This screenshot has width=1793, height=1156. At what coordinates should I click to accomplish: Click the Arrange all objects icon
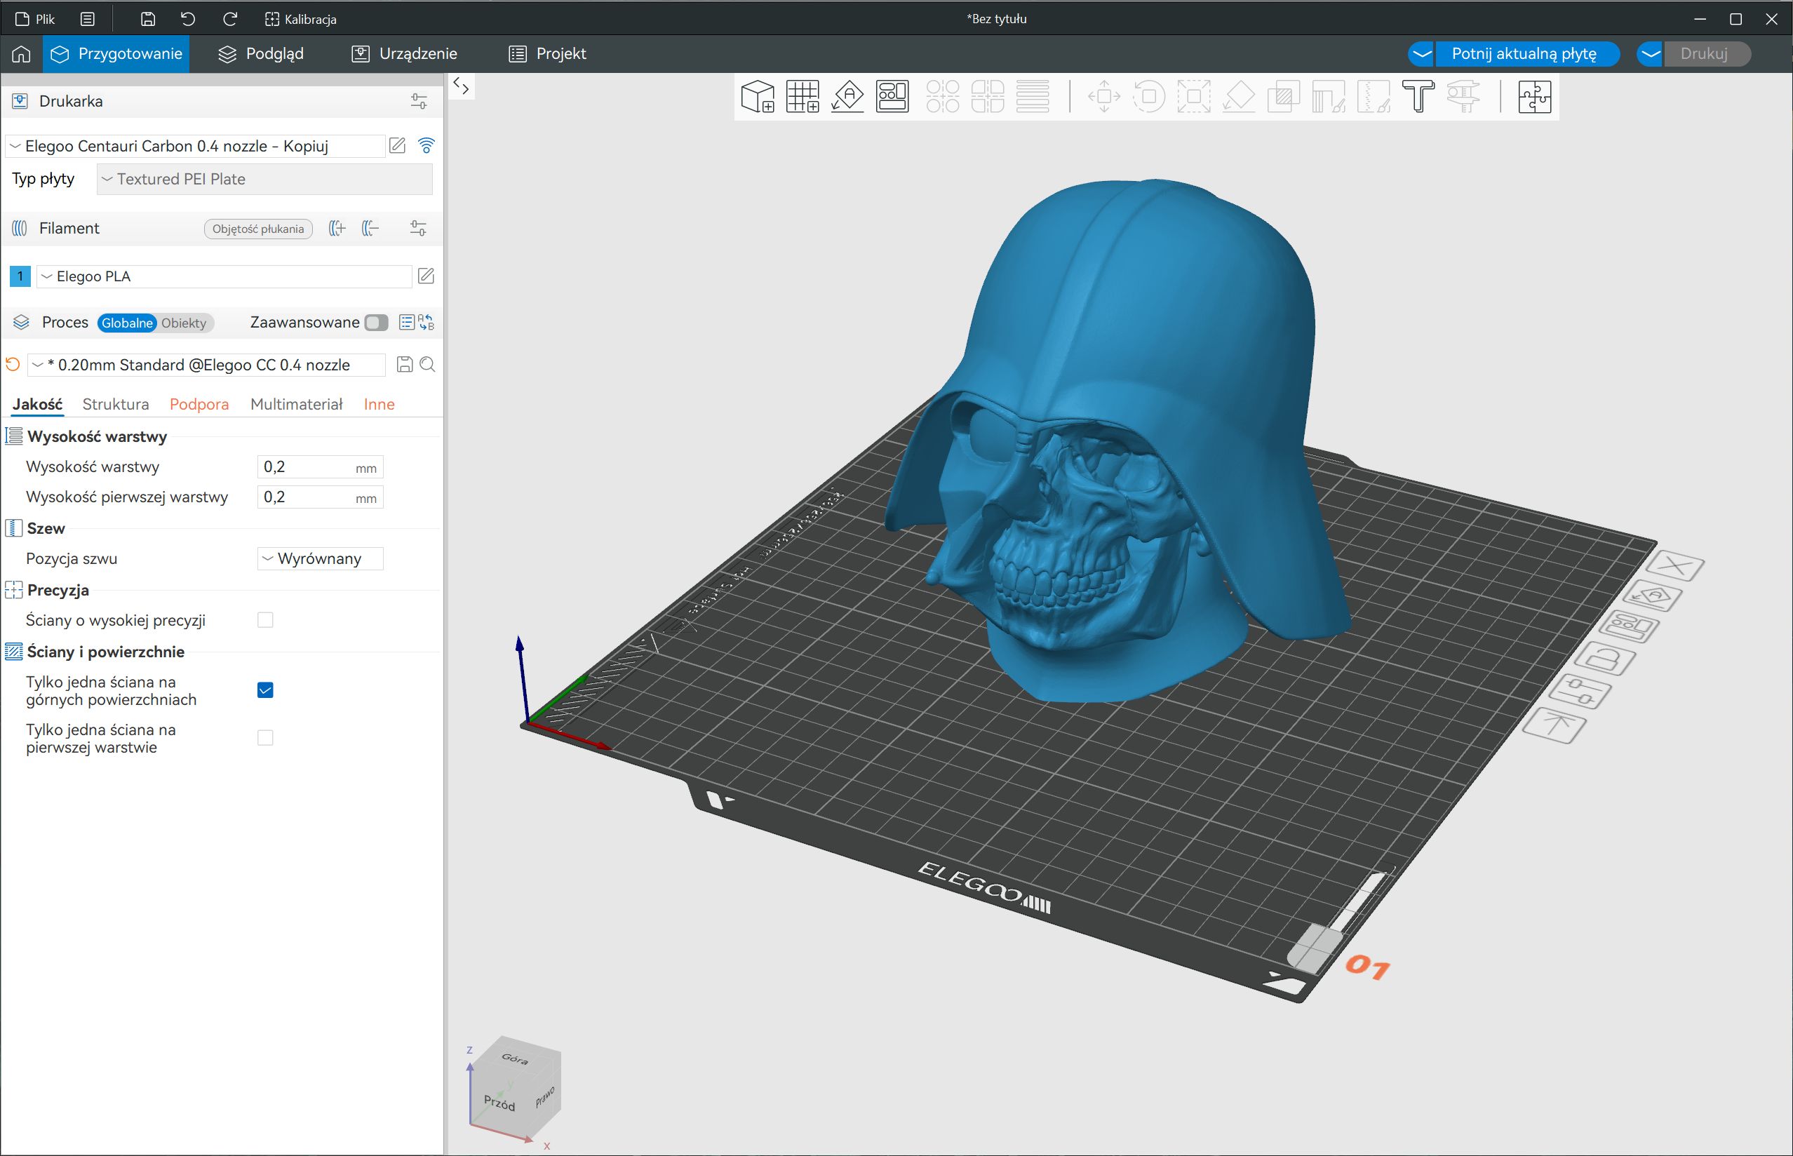(x=892, y=96)
